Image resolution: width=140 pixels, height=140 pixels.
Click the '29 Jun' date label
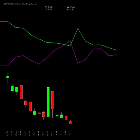click(16, 133)
